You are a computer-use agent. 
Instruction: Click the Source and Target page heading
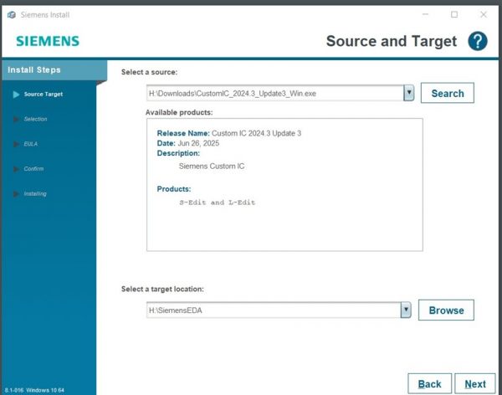392,41
